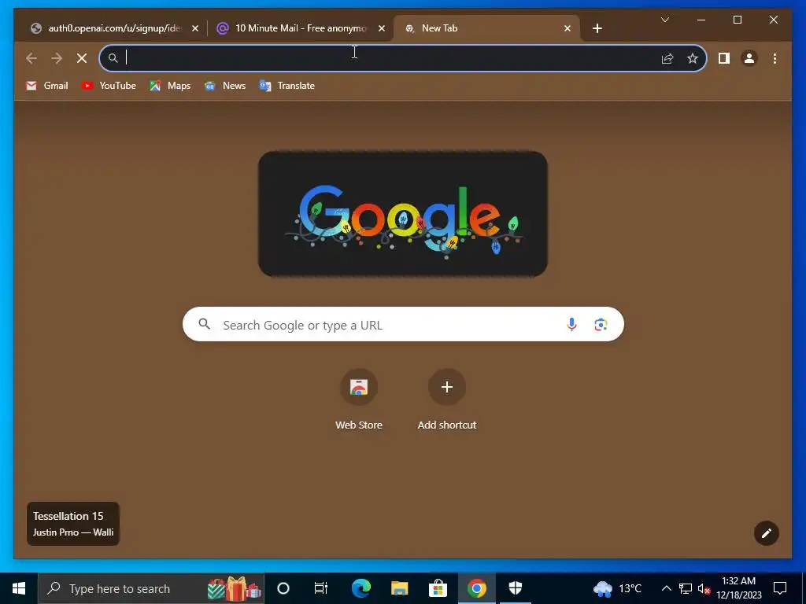
Task: Open the profile avatar menu
Action: 749,58
